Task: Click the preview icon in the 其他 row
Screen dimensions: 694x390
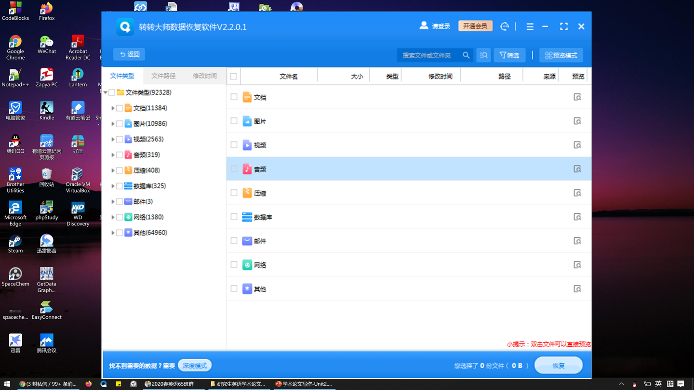Action: pyautogui.click(x=577, y=289)
